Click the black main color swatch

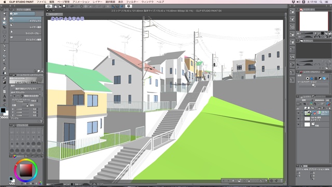[x=3, y=110]
